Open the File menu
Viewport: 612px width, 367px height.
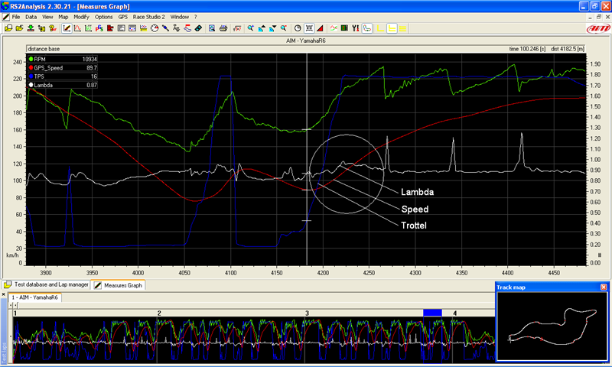click(16, 17)
